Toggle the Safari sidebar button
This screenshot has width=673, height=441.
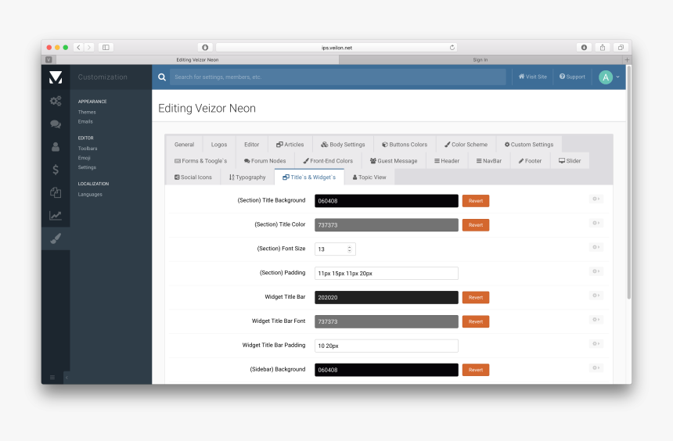106,47
